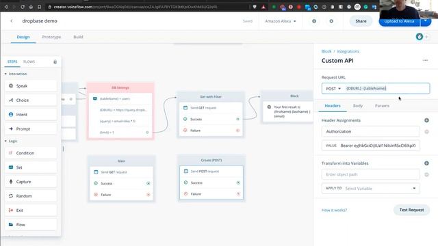This screenshot has width=438, height=246.
Task: Click Failure port on Get with Filter block
Action: (x=237, y=131)
